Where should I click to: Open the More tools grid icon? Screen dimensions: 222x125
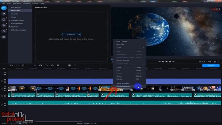[x=4, y=37]
